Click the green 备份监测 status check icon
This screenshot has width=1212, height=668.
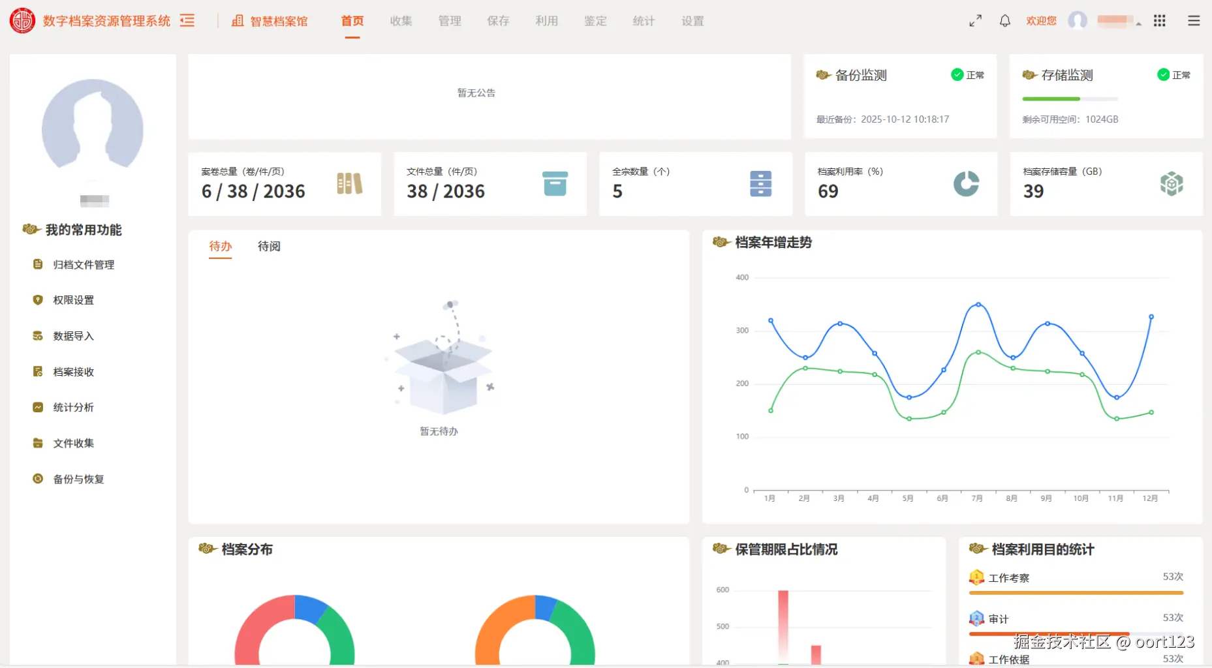(957, 74)
